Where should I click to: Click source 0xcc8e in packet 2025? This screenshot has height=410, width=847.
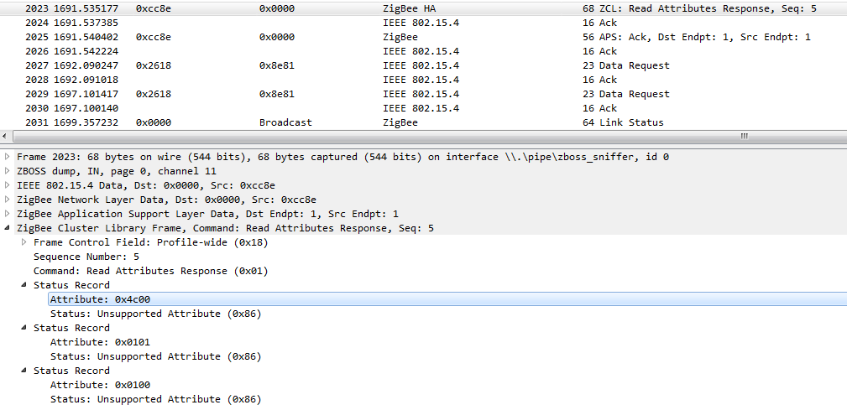click(154, 37)
